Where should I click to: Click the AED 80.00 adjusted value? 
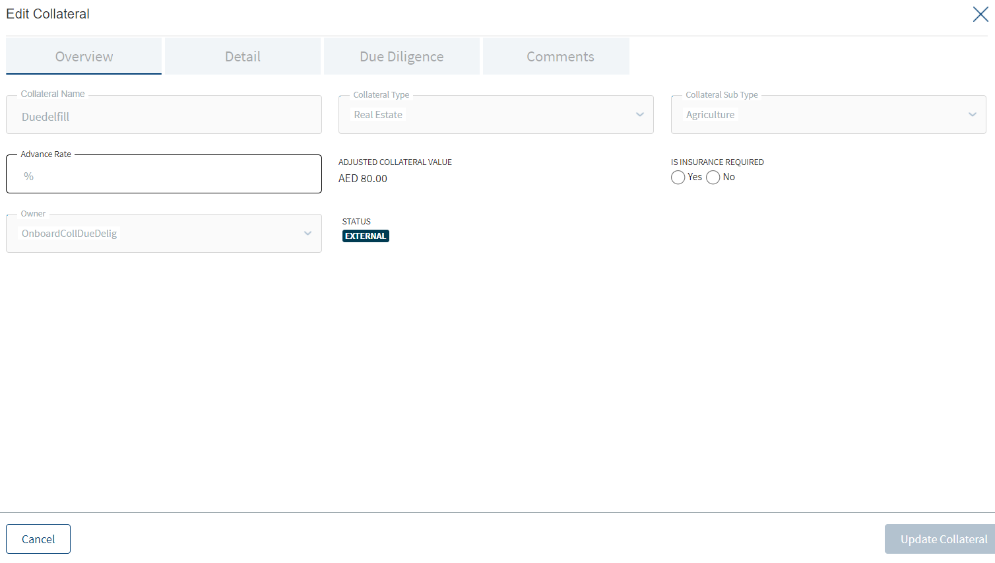coord(363,179)
